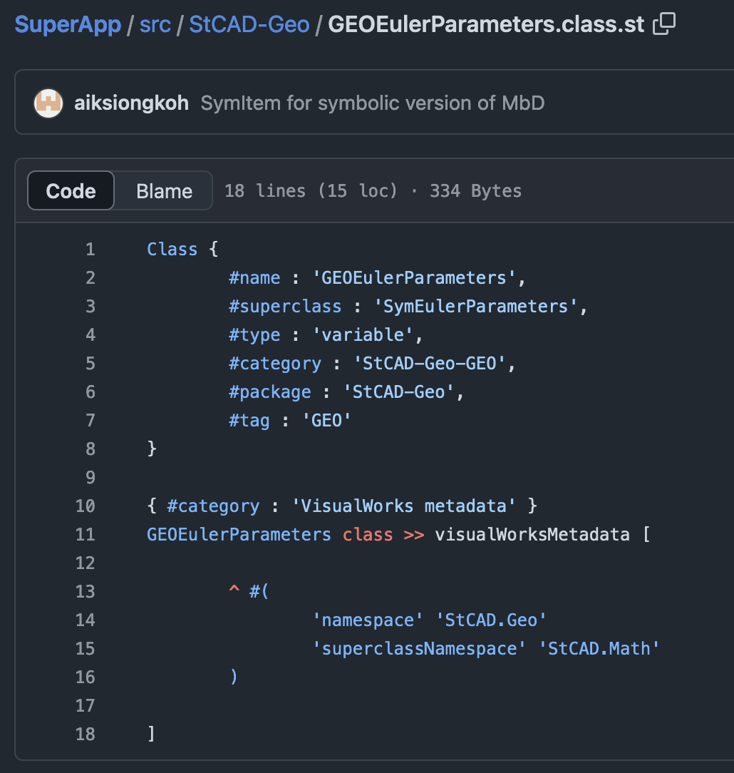The width and height of the screenshot is (734, 773).
Task: Select line number 18 in the gutter
Action: (86, 734)
